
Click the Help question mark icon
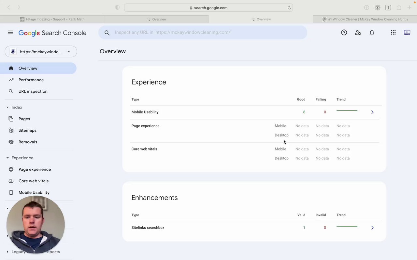344,32
